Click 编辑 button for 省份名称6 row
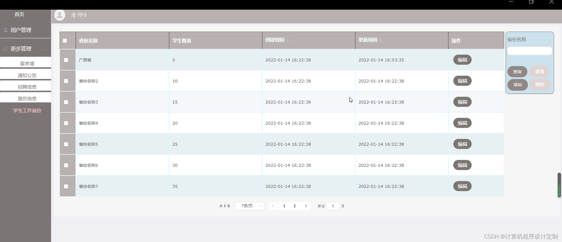 coord(462,165)
